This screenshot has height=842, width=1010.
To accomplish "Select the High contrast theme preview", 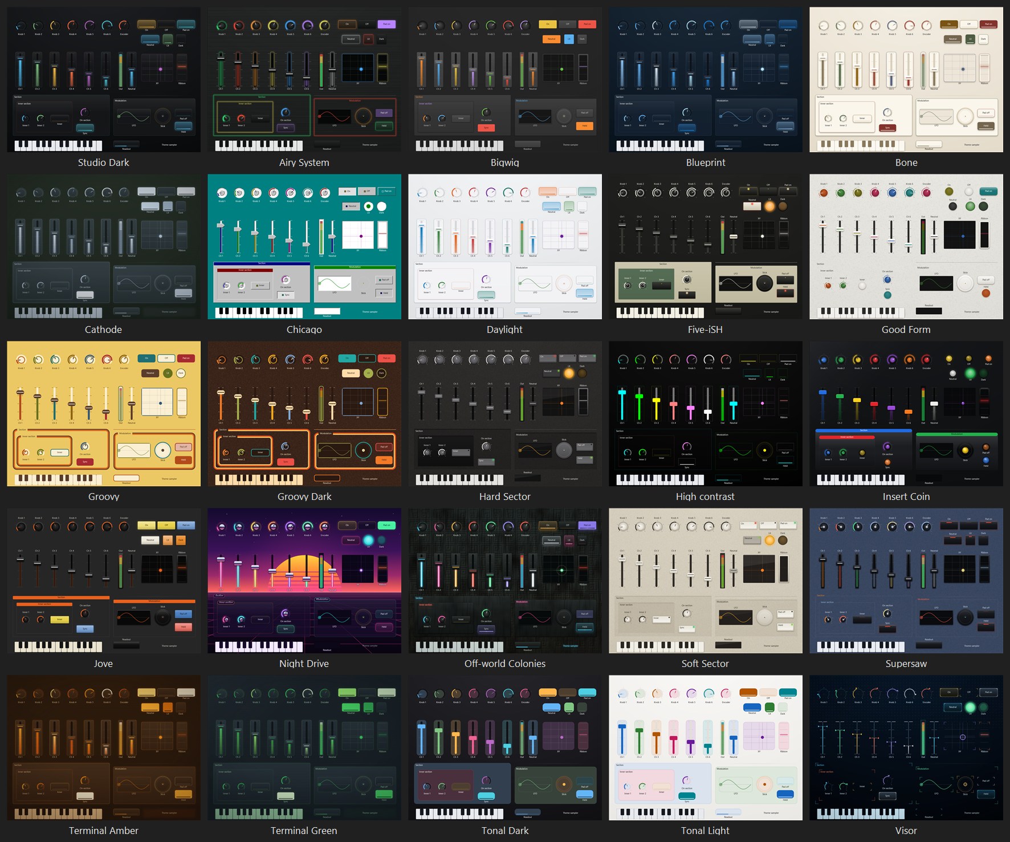I will [x=706, y=414].
